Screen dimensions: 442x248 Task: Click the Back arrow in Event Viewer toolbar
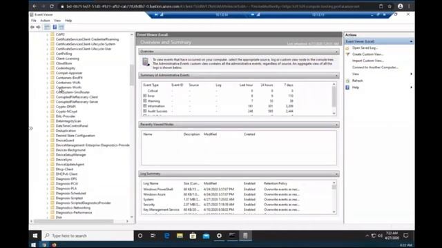pyautogui.click(x=32, y=28)
